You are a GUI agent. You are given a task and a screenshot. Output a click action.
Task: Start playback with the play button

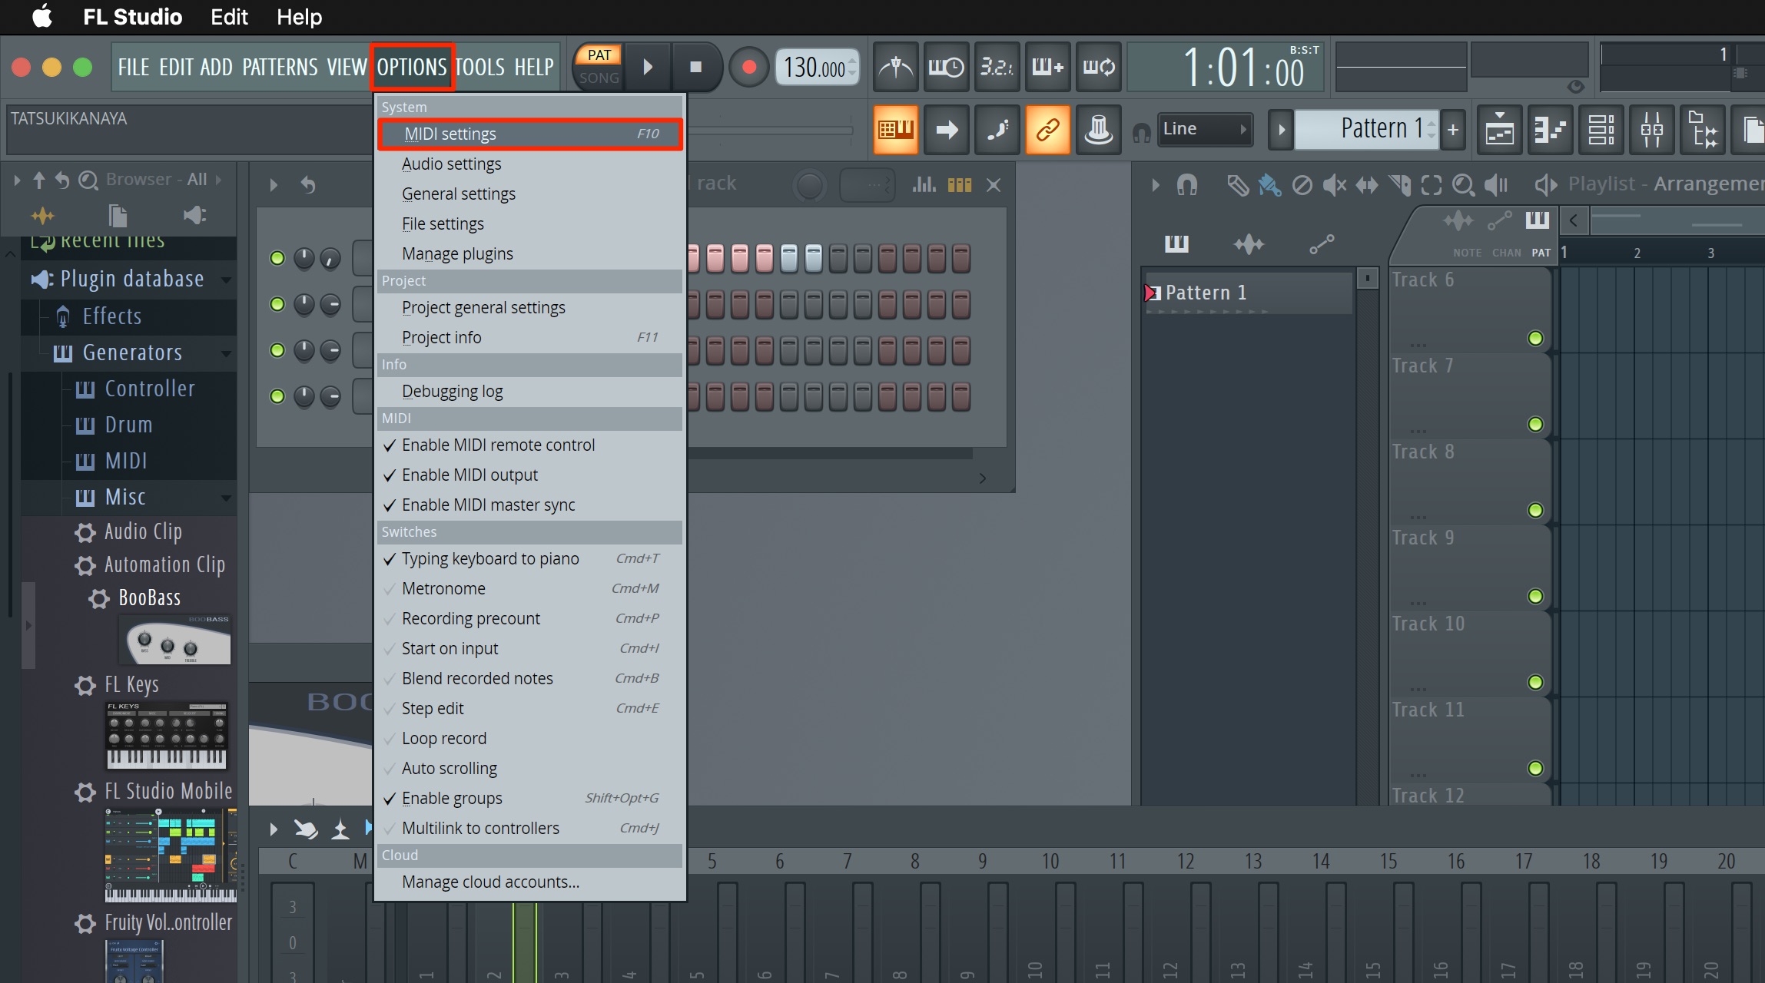648,68
